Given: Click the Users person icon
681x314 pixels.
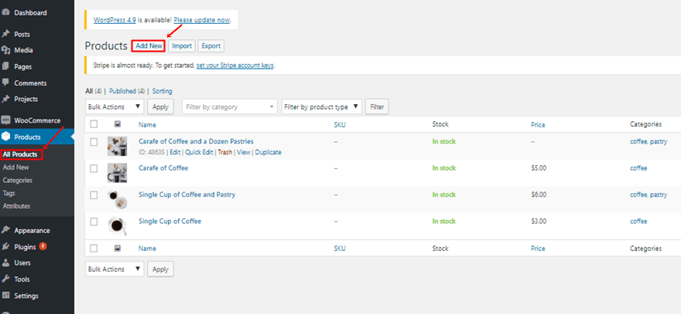Looking at the screenshot, I should coord(5,263).
